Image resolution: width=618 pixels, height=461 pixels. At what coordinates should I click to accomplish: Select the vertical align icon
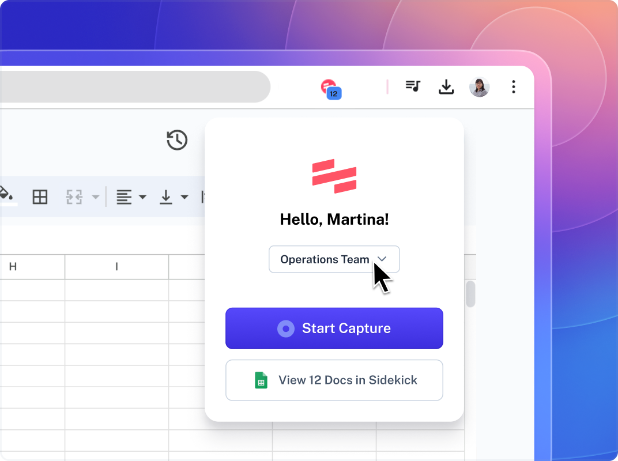pyautogui.click(x=166, y=197)
